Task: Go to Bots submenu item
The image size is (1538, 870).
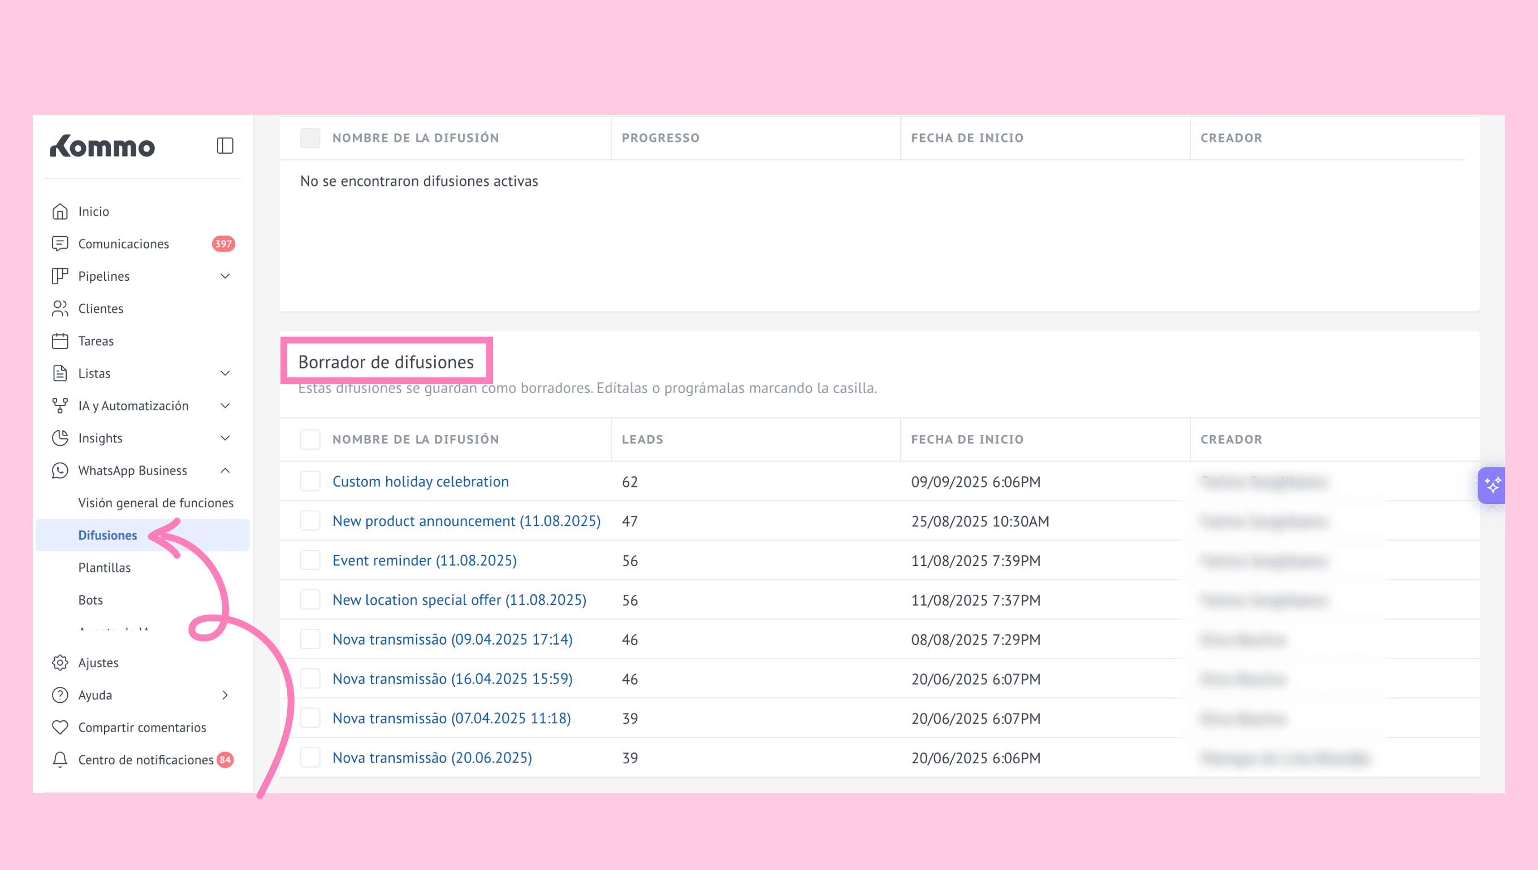Action: coord(90,600)
